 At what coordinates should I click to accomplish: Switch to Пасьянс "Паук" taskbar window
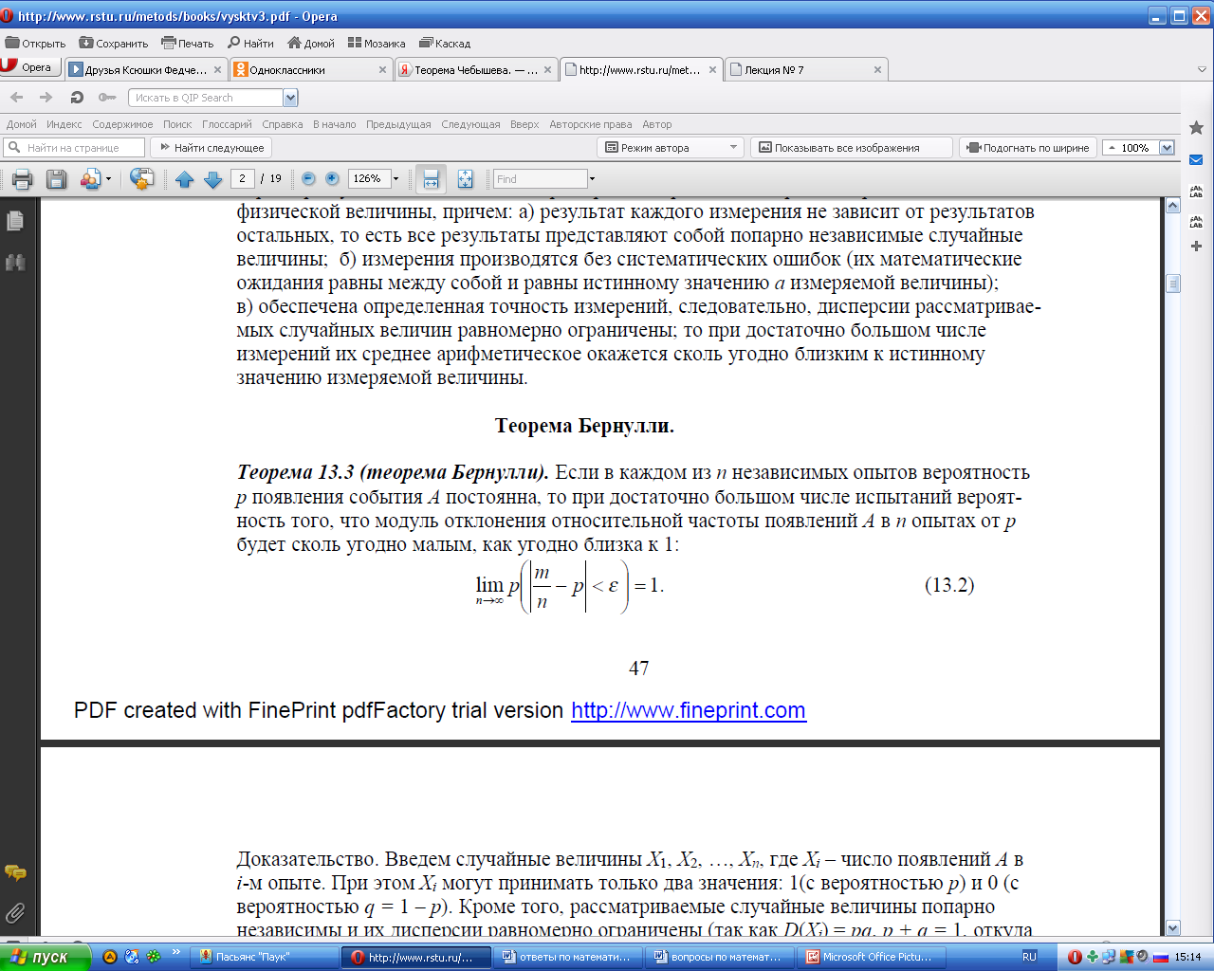point(263,957)
